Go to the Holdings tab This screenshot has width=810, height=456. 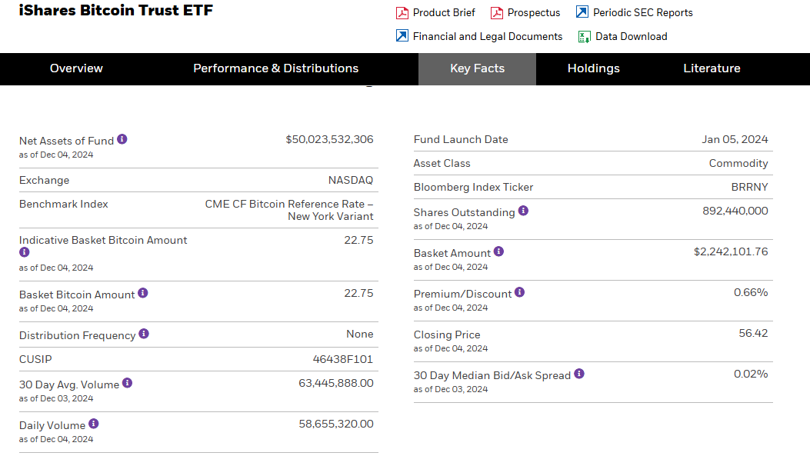[x=594, y=68]
